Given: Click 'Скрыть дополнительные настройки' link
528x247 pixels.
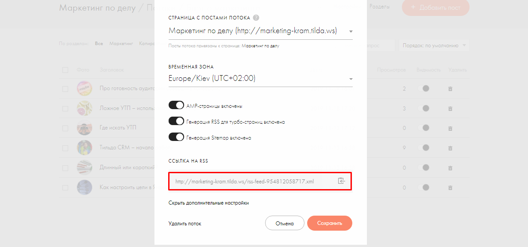Looking at the screenshot, I should 209,203.
